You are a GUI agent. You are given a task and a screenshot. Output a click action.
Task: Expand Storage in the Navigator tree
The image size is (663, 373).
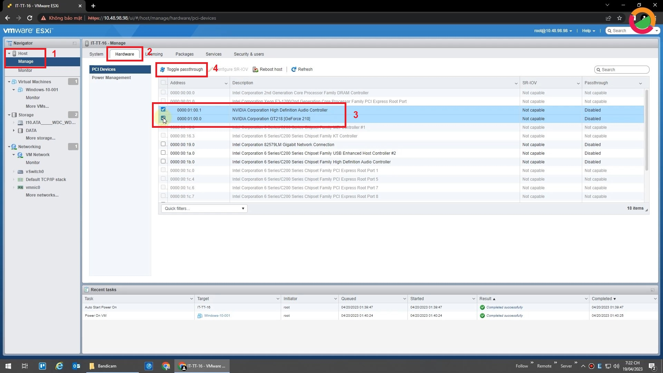[x=9, y=115]
